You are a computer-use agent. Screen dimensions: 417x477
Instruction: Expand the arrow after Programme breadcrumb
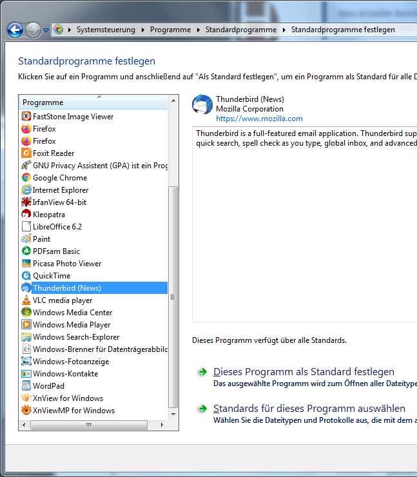pos(199,30)
